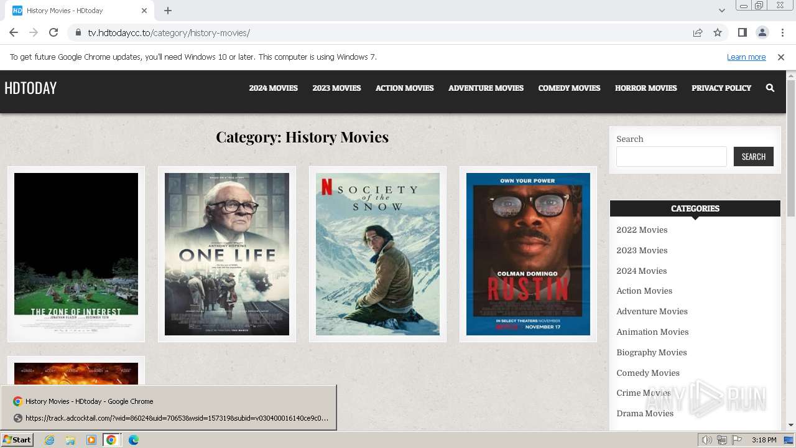The width and height of the screenshot is (796, 448).
Task: Click the browser forward arrow
Action: (x=34, y=32)
